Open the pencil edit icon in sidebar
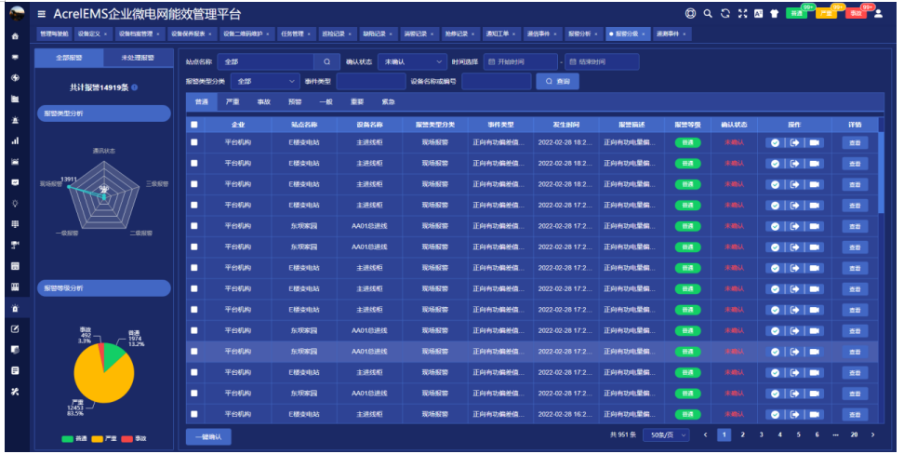 [15, 328]
